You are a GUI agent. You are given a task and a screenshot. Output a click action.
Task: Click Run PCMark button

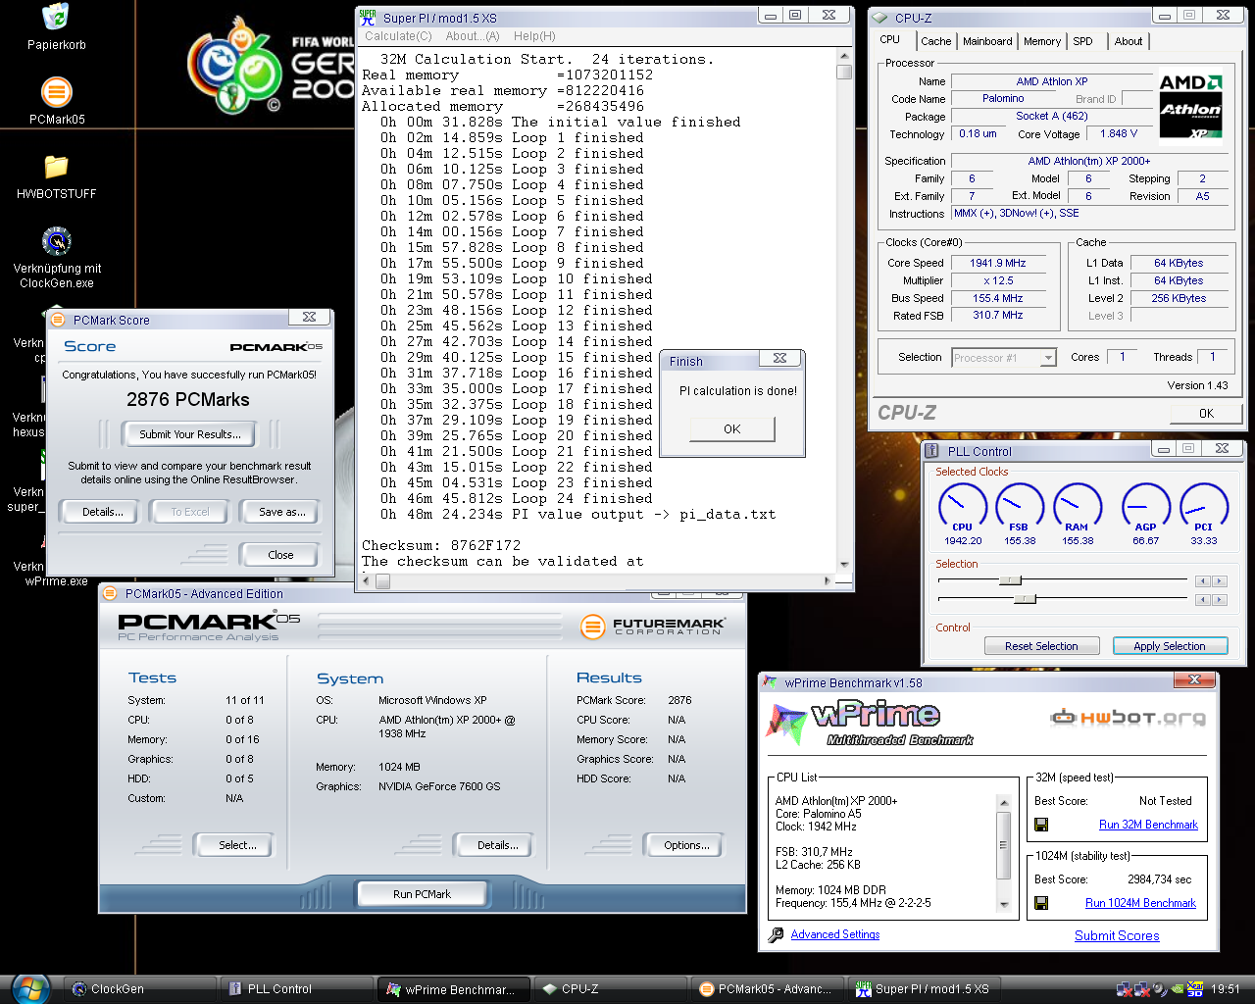click(422, 894)
